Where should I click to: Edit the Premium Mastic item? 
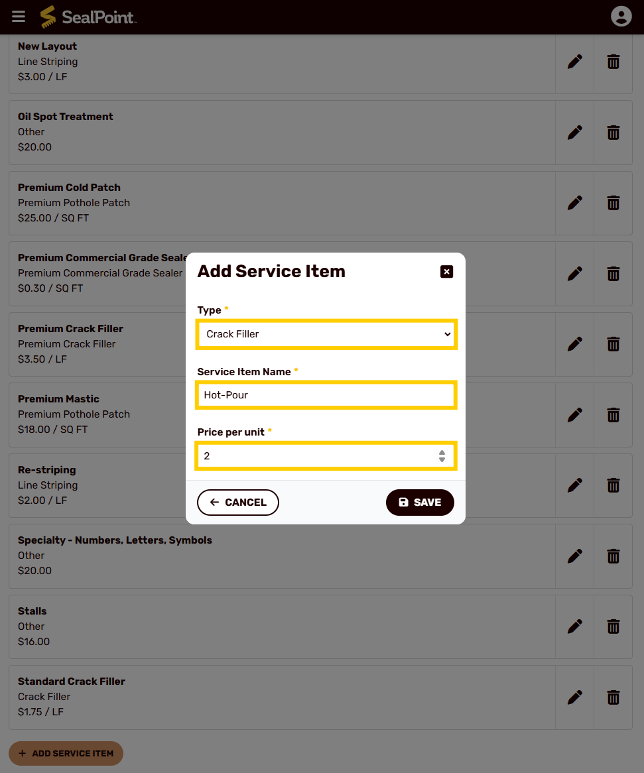point(574,415)
